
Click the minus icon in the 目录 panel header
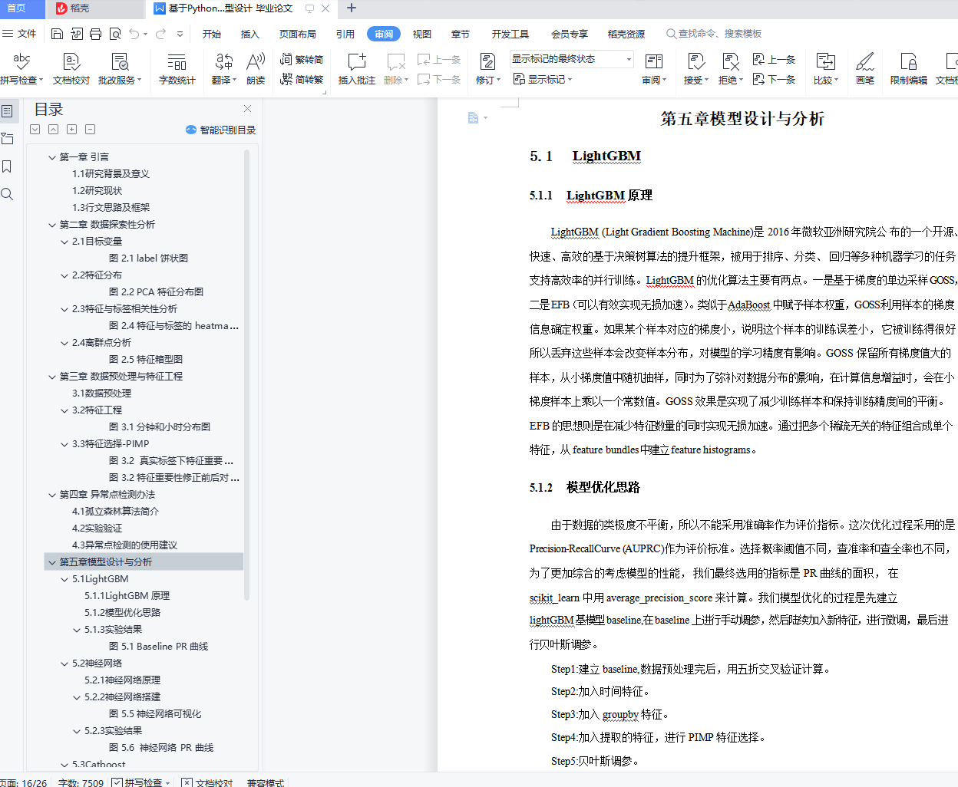(90, 130)
